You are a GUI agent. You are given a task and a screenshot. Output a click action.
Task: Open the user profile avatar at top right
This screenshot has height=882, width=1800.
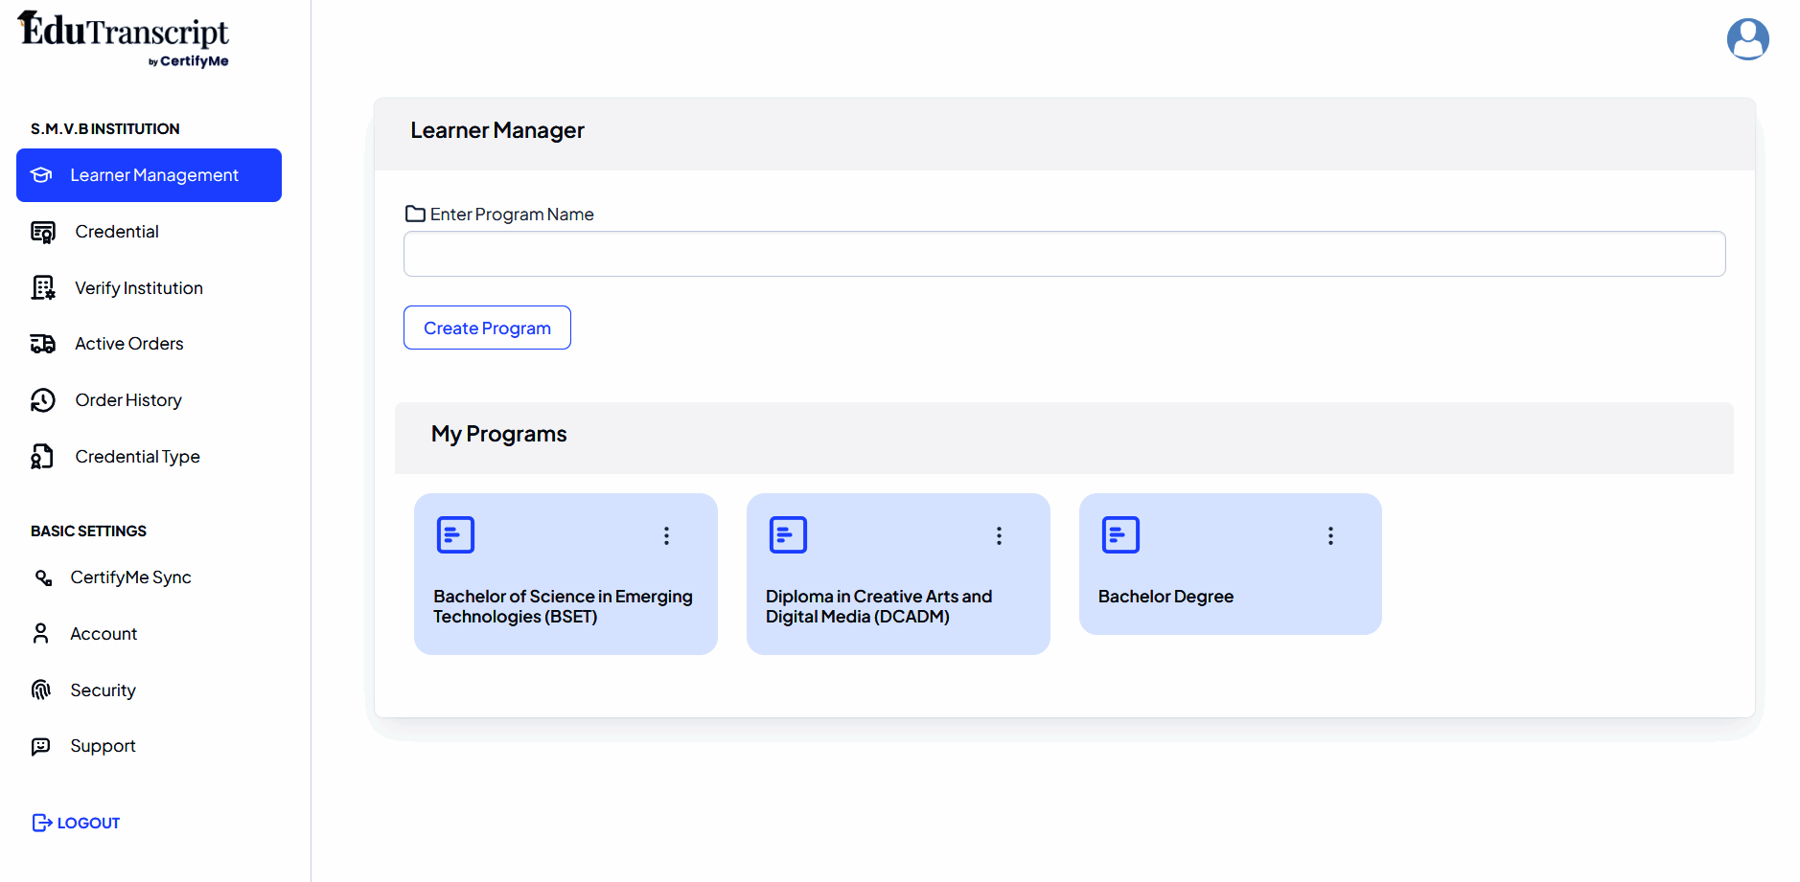(1746, 39)
